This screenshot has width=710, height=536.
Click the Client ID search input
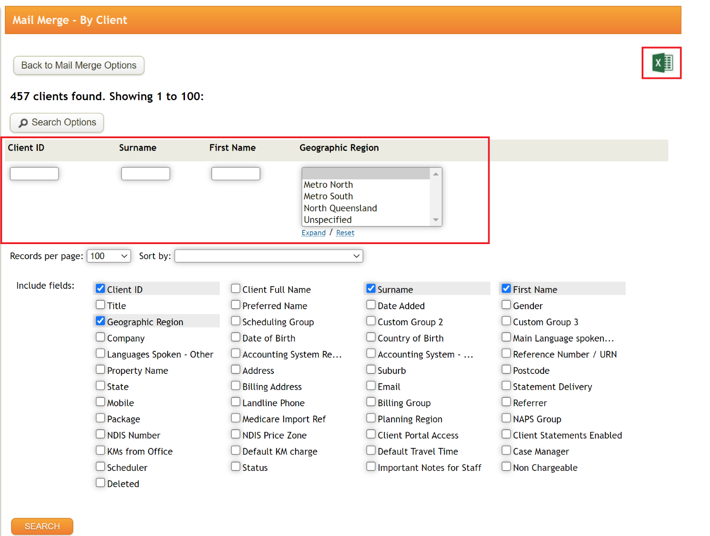(x=34, y=173)
